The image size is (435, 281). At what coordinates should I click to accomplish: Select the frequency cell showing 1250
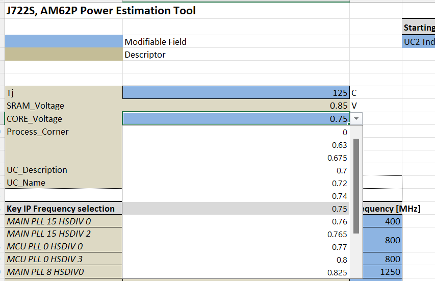tap(382, 272)
